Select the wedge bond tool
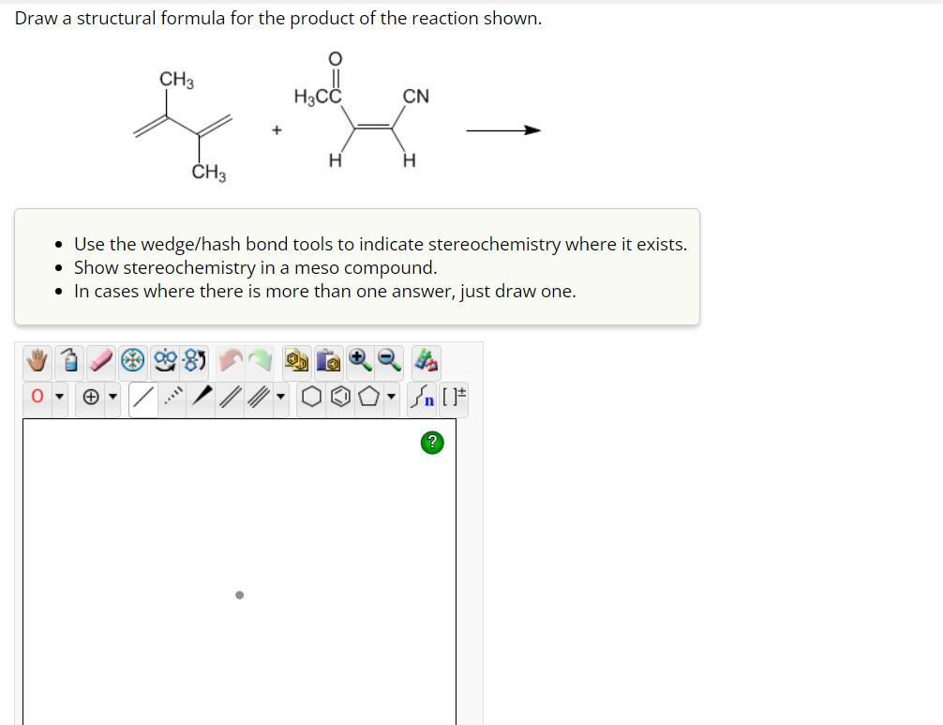The height and width of the screenshot is (725, 943). (x=202, y=397)
